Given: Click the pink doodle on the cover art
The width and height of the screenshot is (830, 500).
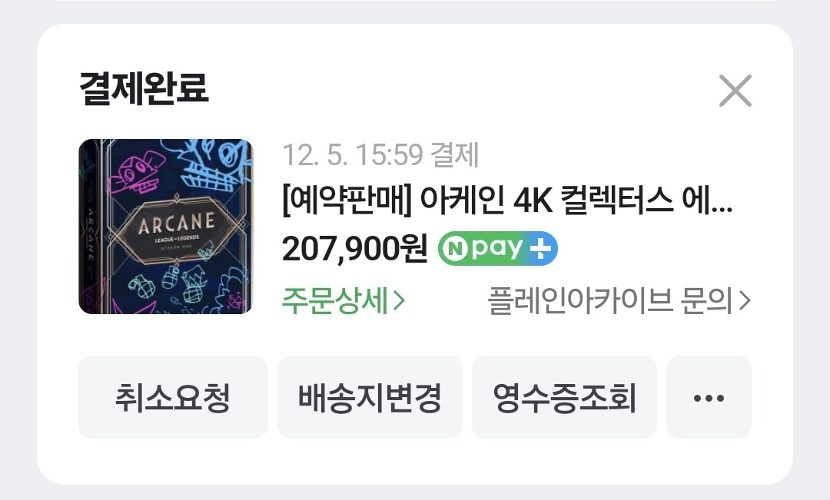Looking at the screenshot, I should (x=136, y=174).
